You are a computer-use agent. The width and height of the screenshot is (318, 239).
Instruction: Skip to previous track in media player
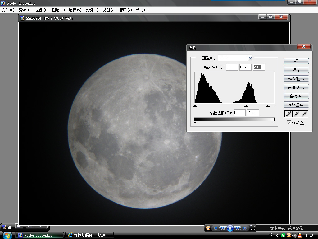tap(223, 228)
